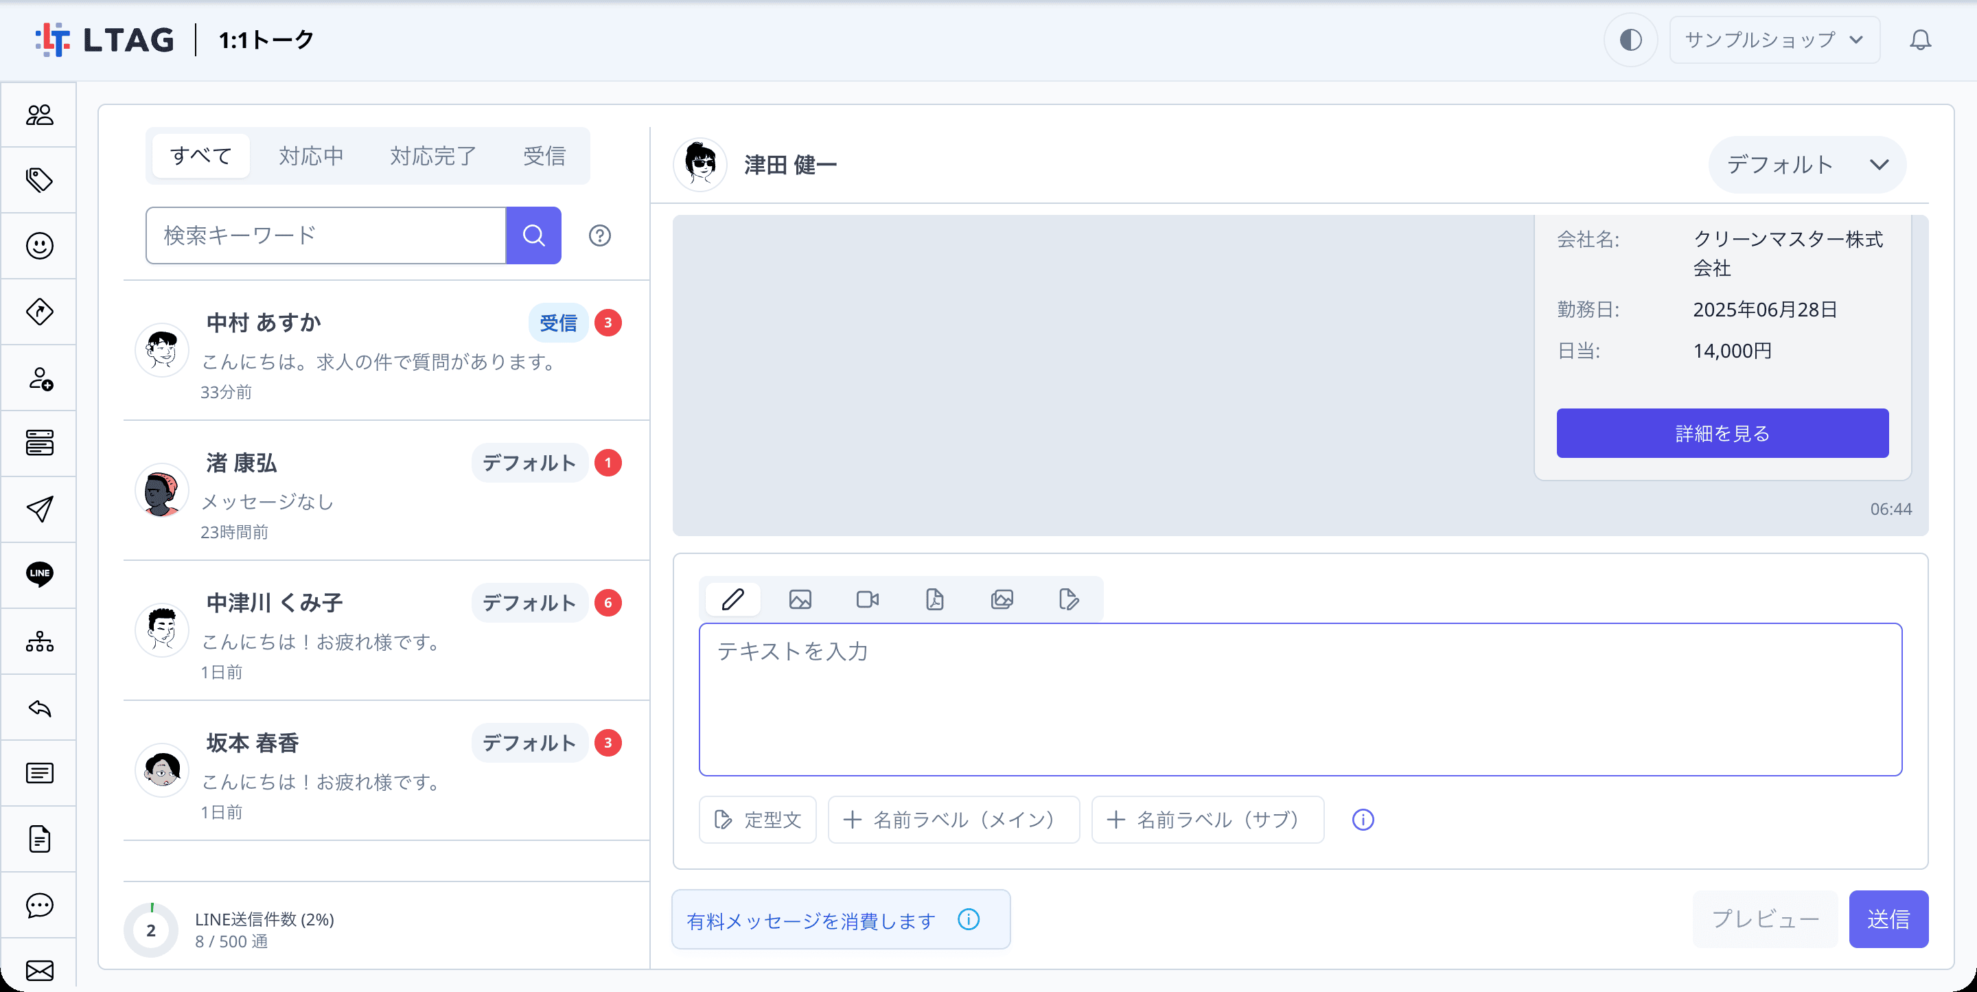
Task: Click the info icon beside name labels
Action: [1362, 820]
